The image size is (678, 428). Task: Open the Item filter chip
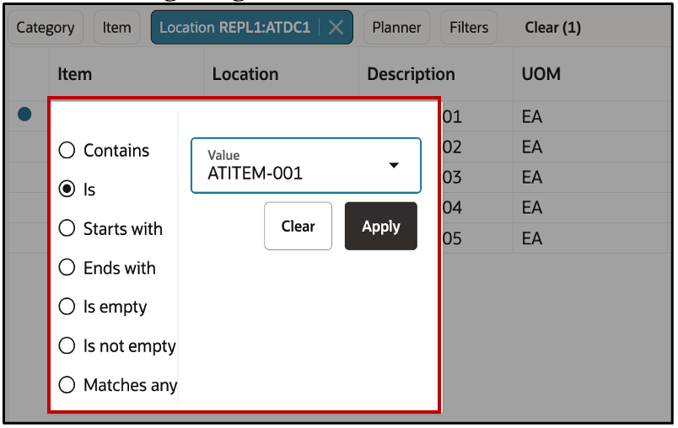pyautogui.click(x=116, y=28)
